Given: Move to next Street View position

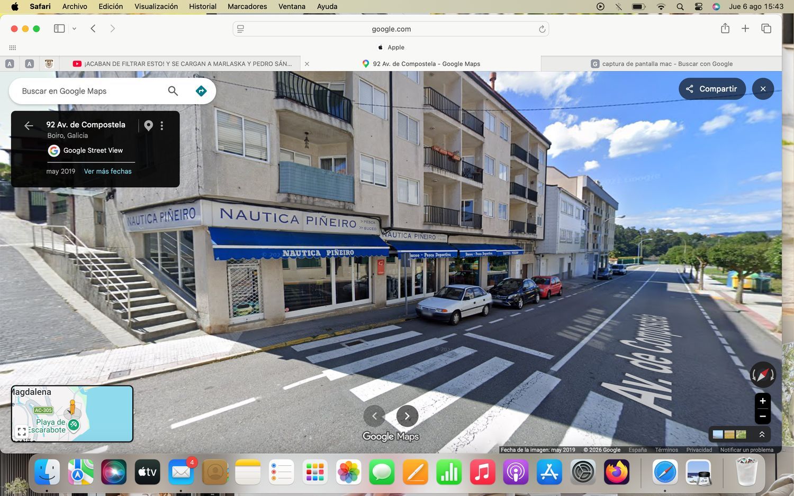Looking at the screenshot, I should click(407, 416).
